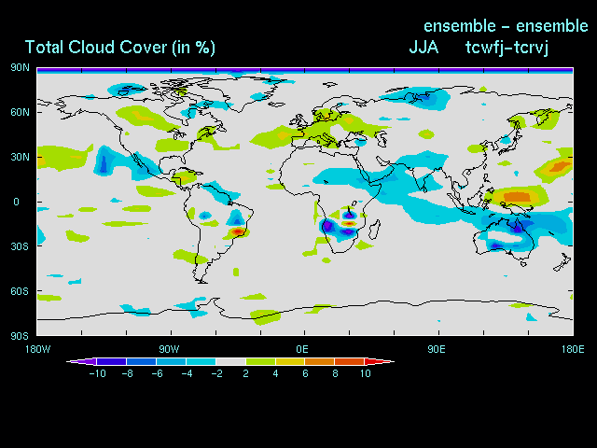Click the 60N latitude label
The height and width of the screenshot is (448, 597).
[x=20, y=112]
